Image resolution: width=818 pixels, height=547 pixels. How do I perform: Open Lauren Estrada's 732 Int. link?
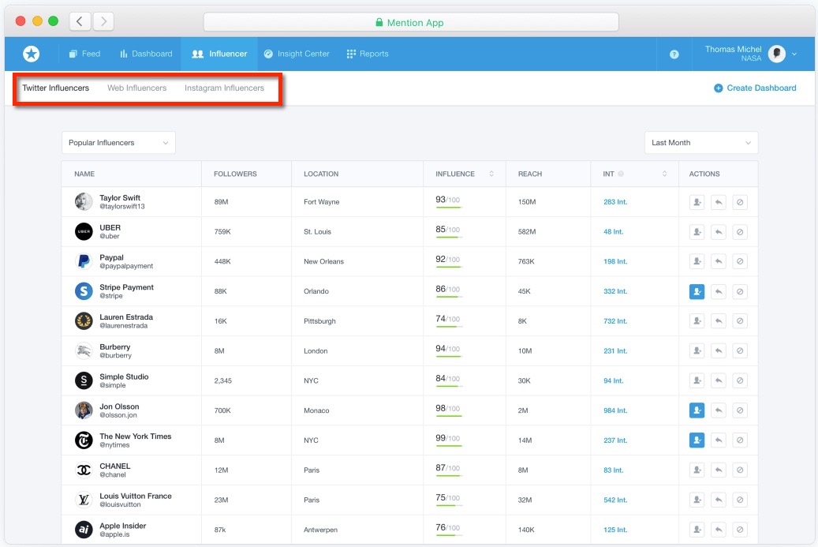click(615, 321)
